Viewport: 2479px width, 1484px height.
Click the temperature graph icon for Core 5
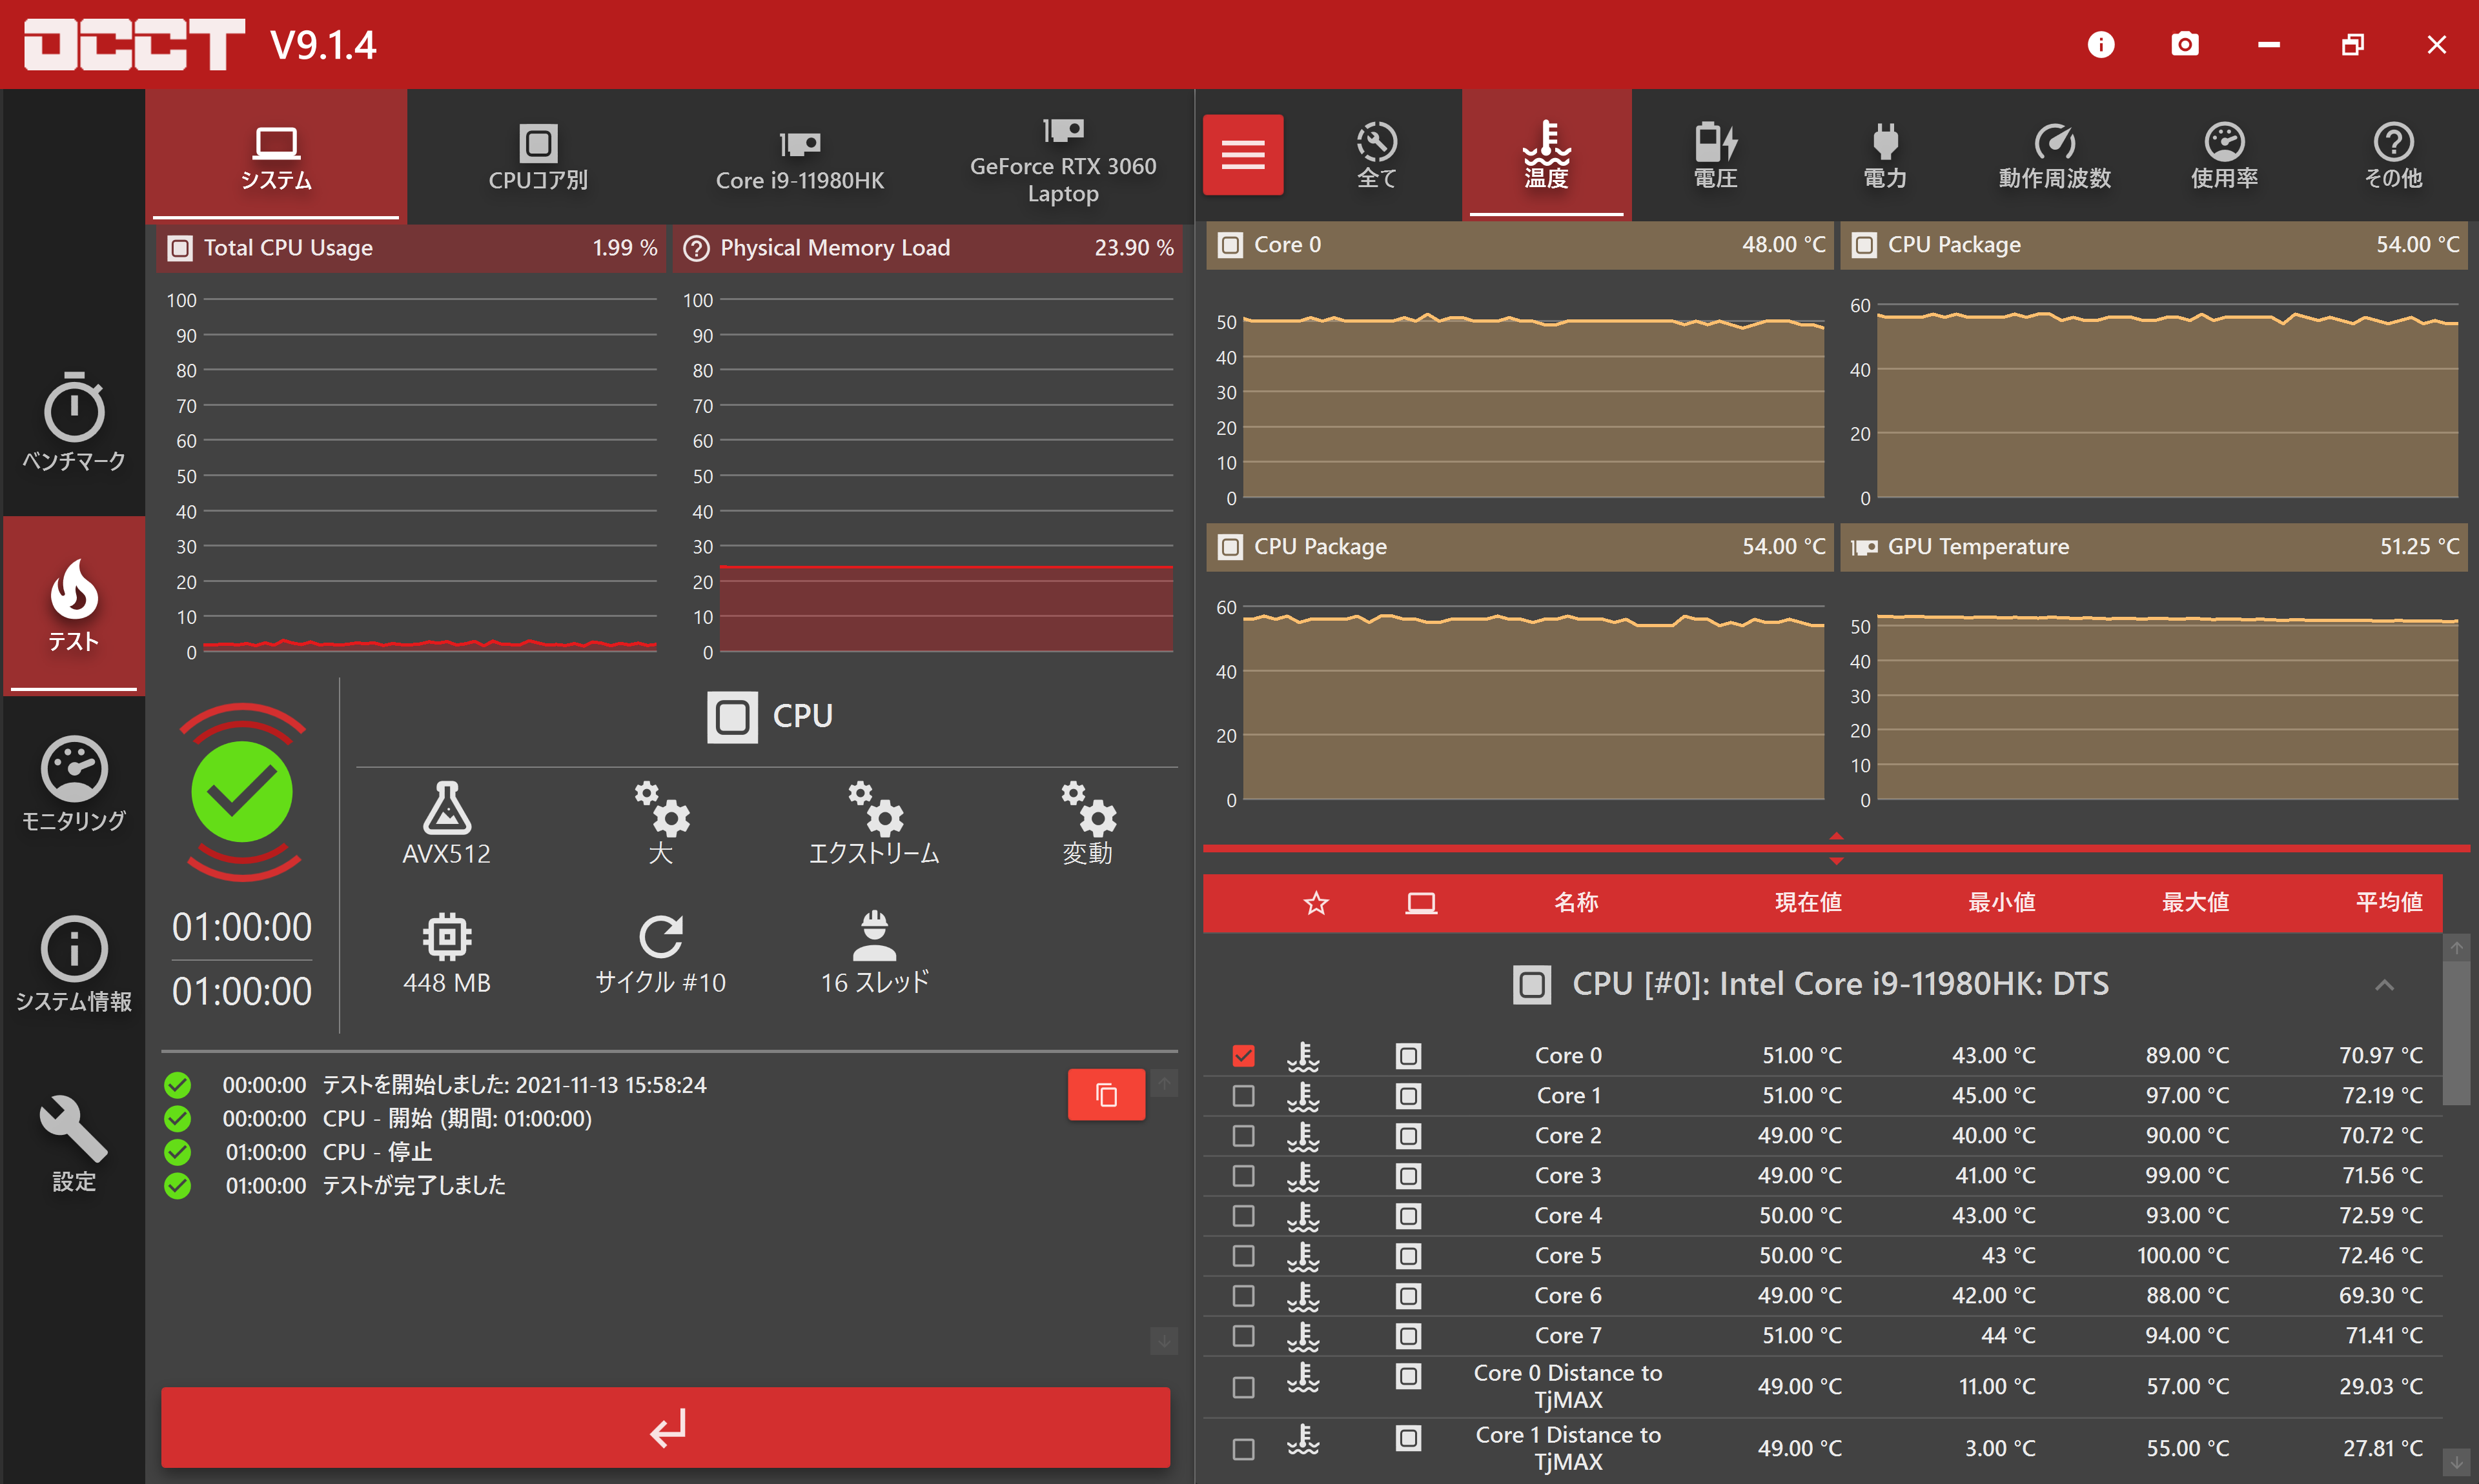[1303, 1256]
